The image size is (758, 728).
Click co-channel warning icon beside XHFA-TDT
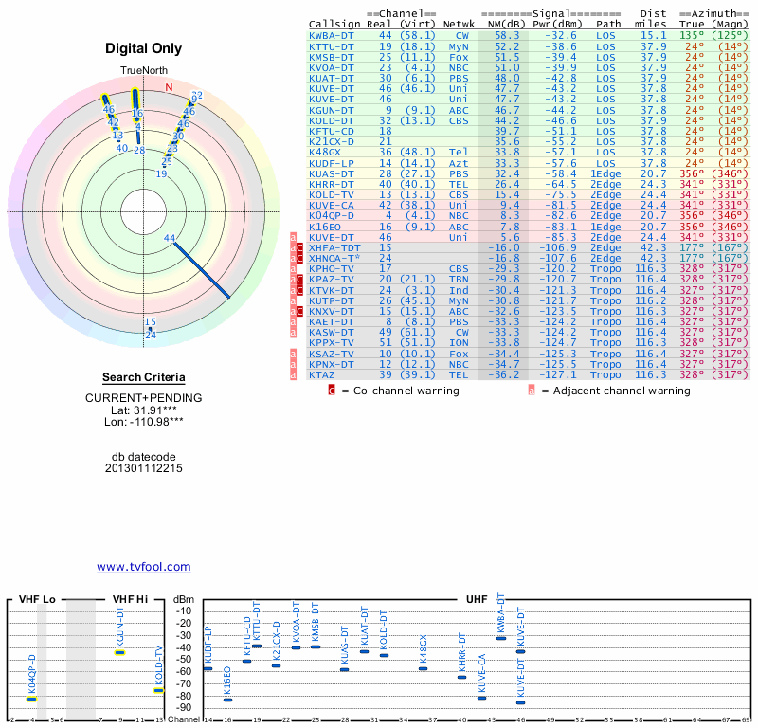click(x=300, y=246)
